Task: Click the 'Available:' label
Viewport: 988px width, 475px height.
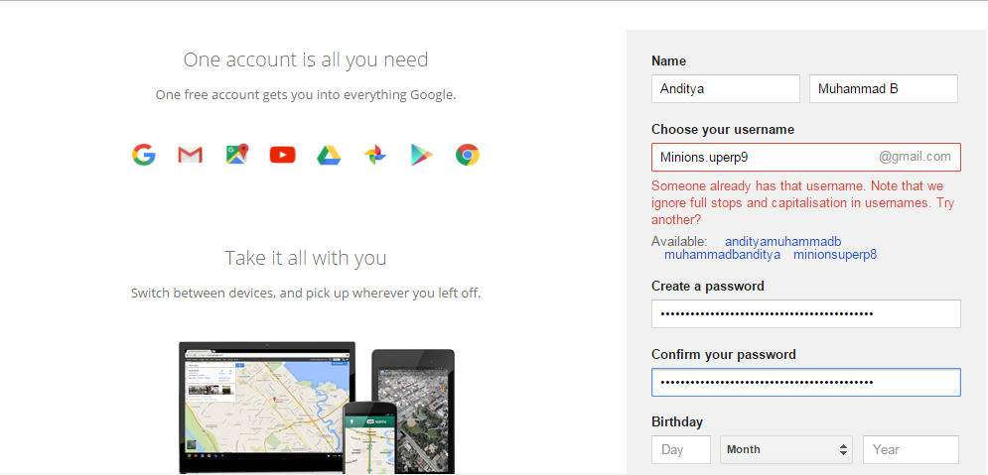Action: pos(679,242)
